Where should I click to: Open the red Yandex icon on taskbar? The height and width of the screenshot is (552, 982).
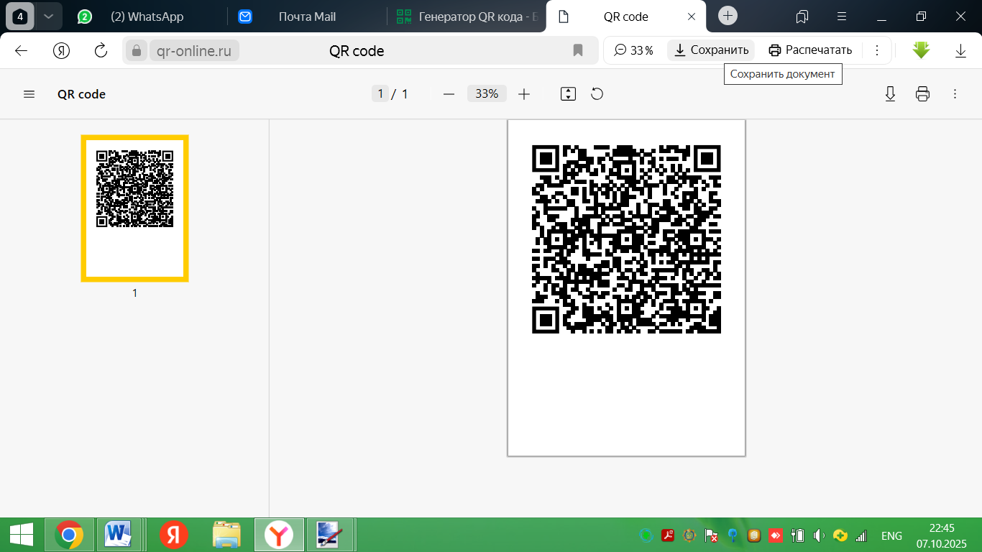point(173,535)
